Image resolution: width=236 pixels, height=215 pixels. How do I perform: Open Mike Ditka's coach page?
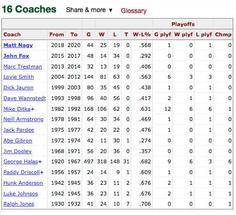pyautogui.click(x=17, y=109)
